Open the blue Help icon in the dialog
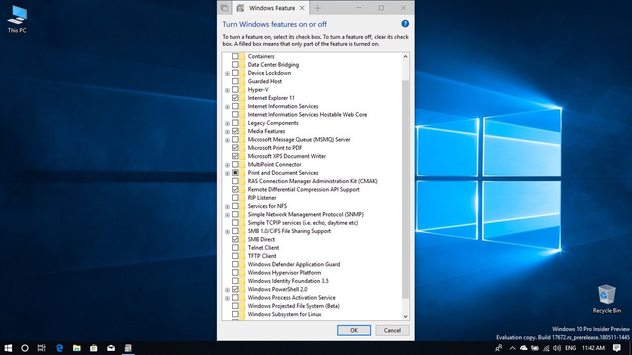632x355 pixels. tap(405, 24)
